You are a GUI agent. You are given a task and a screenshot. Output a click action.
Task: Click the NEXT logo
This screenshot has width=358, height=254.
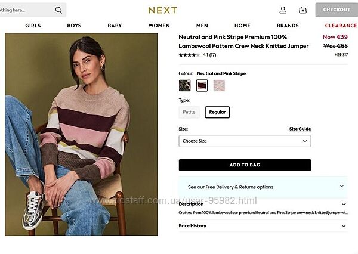click(x=162, y=10)
